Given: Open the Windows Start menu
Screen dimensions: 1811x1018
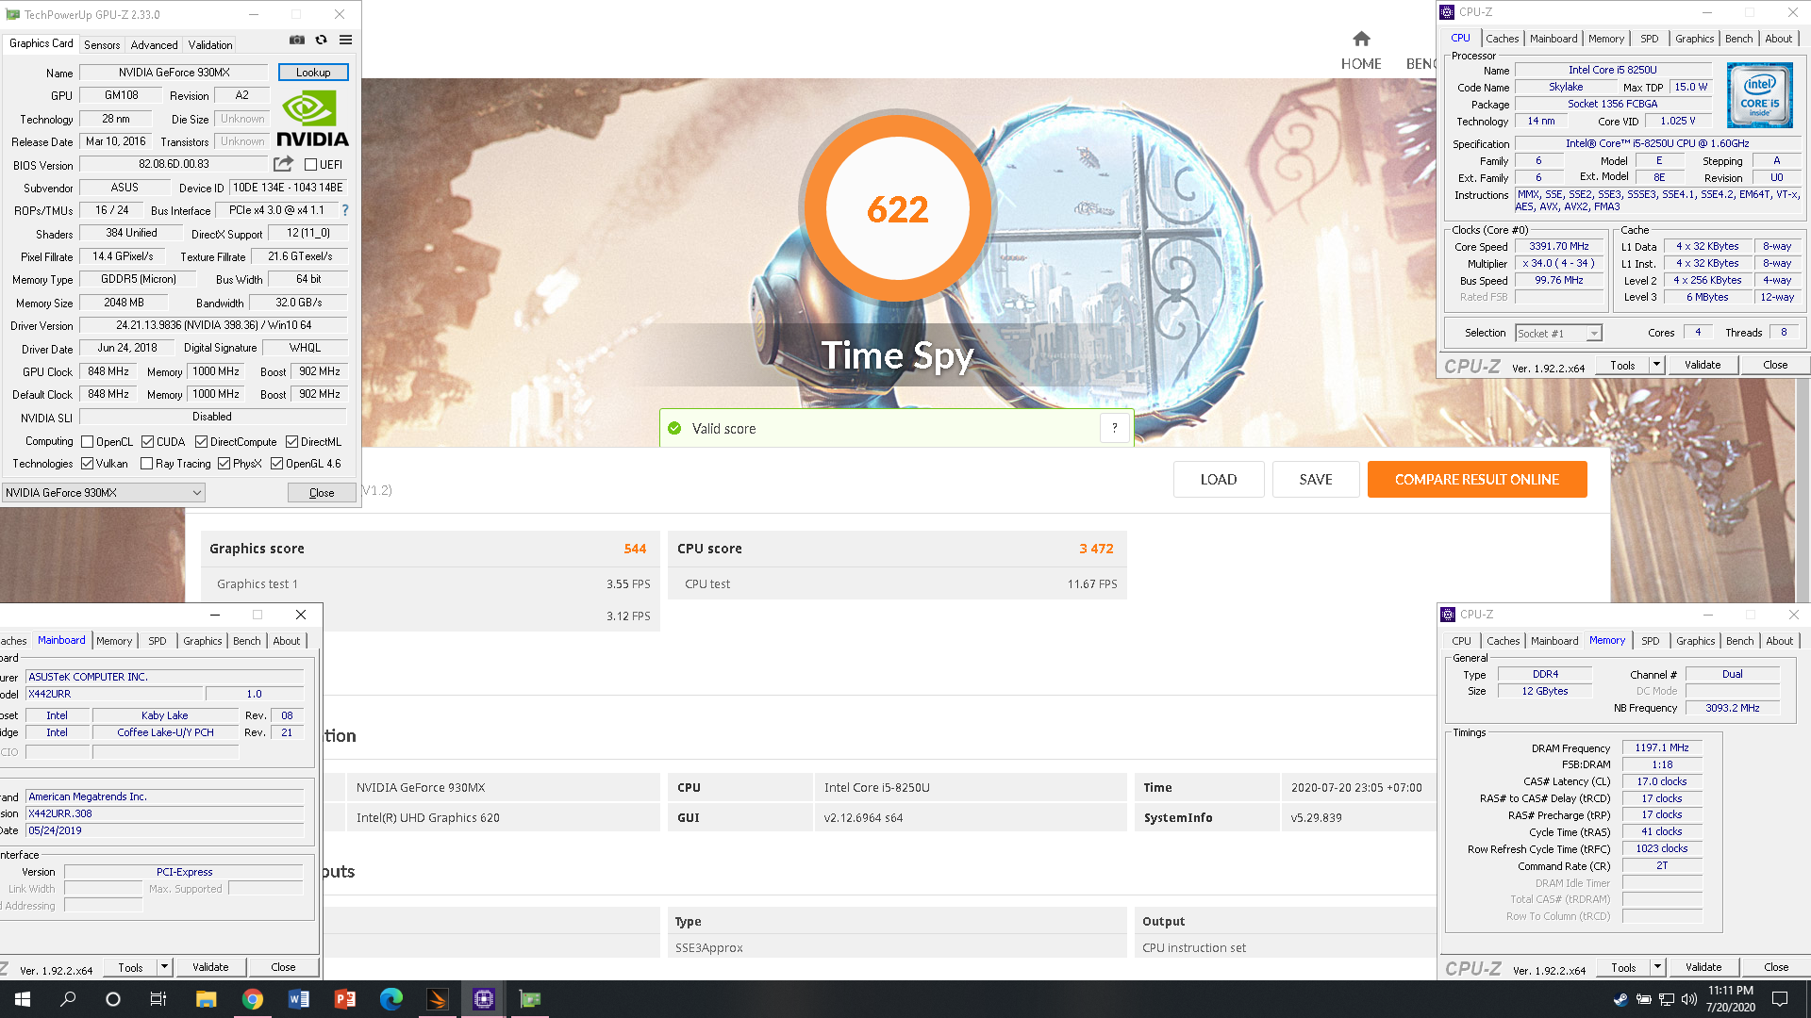Looking at the screenshot, I should point(23,999).
